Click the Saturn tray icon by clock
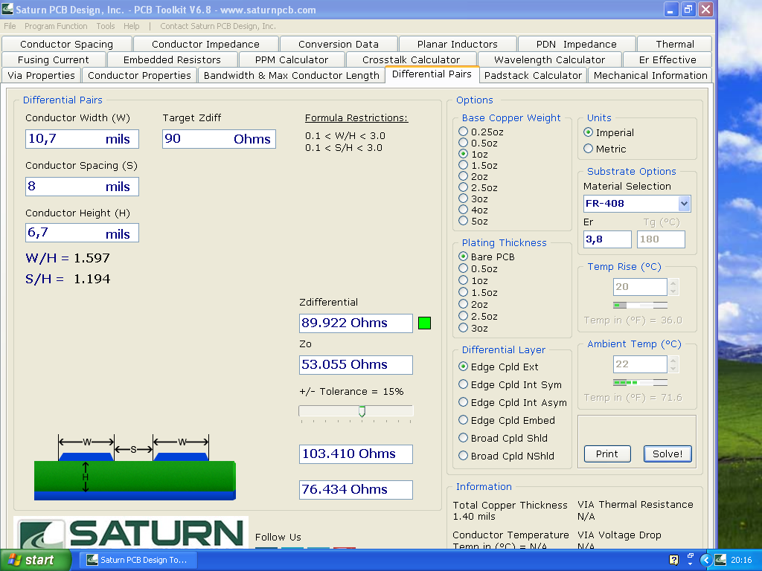 coord(720,560)
